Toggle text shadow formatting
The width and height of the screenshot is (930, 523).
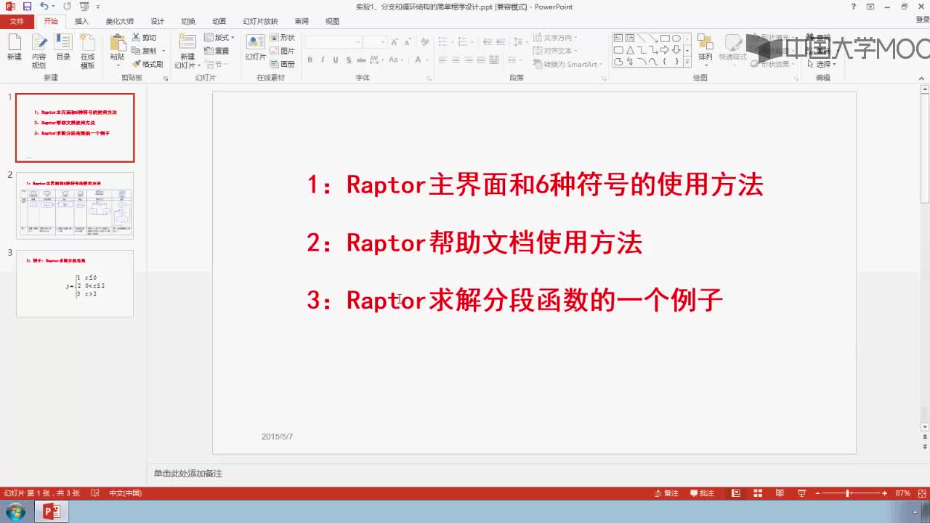(x=349, y=60)
